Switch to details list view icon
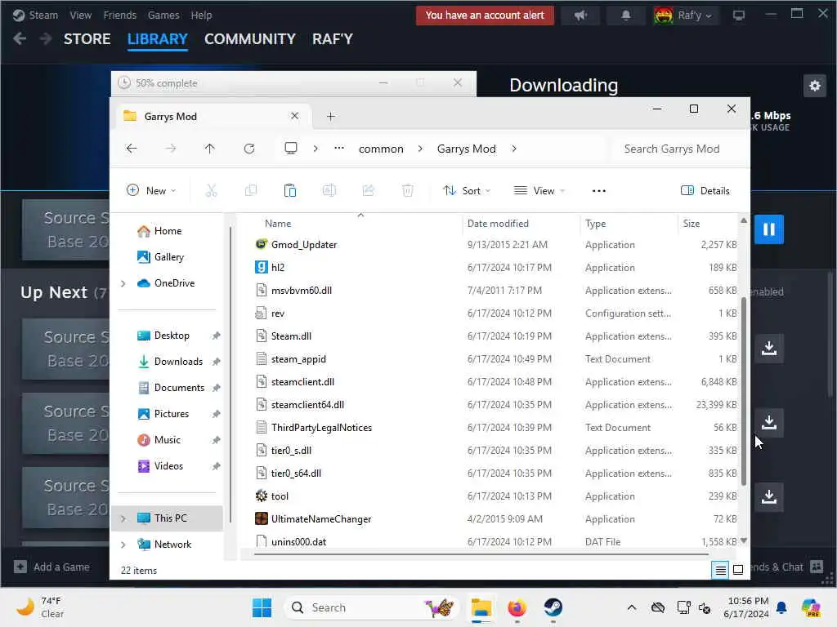837x627 pixels. [720, 571]
